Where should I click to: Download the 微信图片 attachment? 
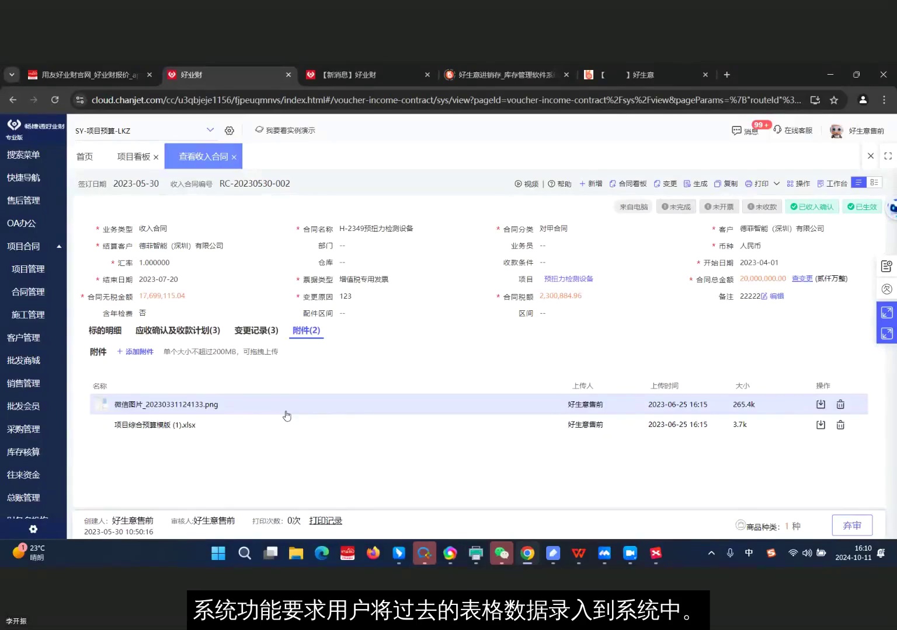820,404
